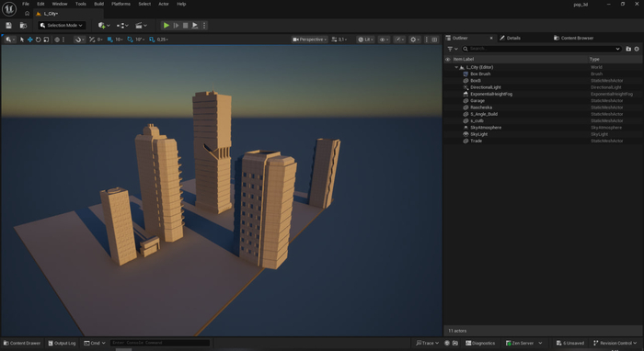The height and width of the screenshot is (351, 644).
Task: Open the File menu
Action: coord(26,4)
